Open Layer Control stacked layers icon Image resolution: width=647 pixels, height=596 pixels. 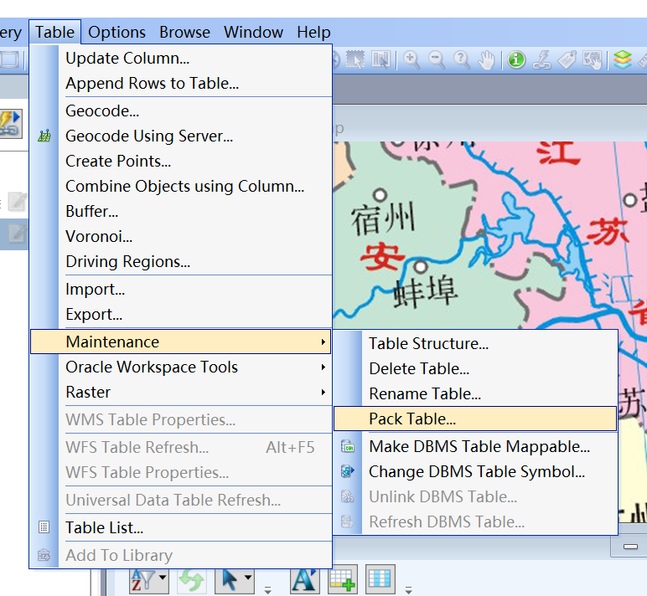(623, 60)
